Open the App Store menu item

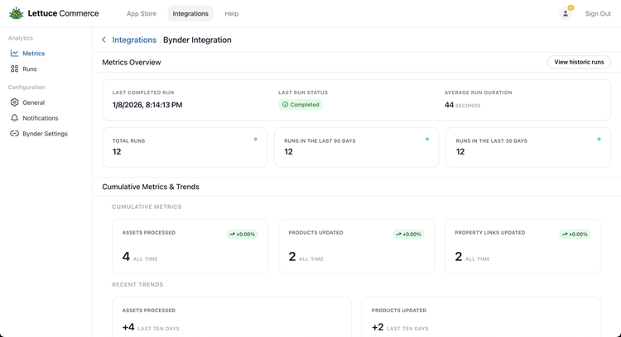coord(141,14)
